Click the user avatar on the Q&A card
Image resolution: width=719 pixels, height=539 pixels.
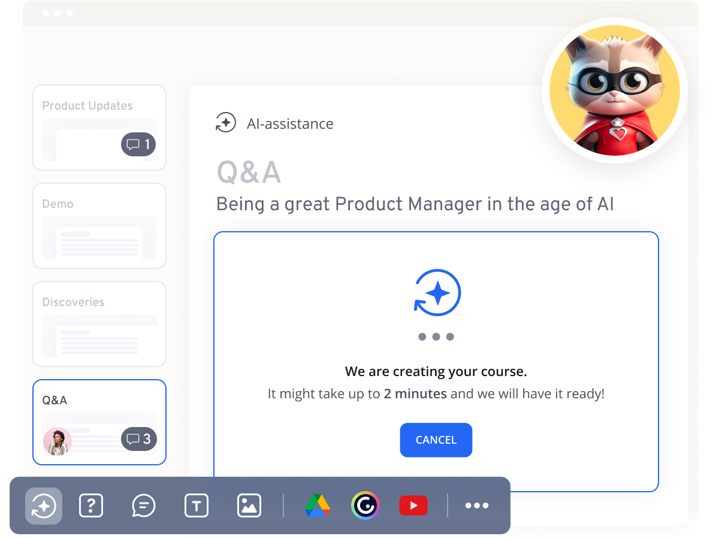[x=58, y=439]
